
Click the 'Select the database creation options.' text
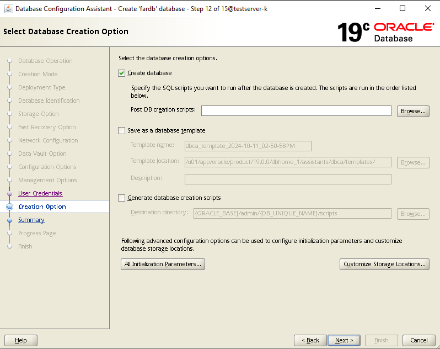(168, 58)
